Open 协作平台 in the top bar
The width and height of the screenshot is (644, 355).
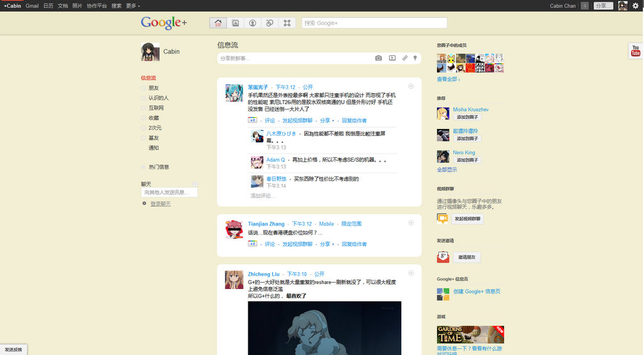coord(97,6)
